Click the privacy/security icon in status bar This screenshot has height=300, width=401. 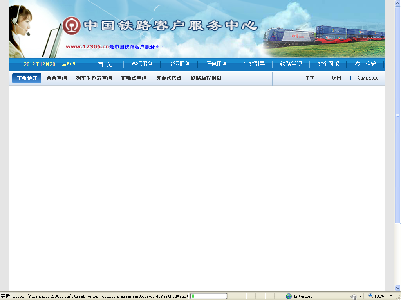[x=354, y=296]
